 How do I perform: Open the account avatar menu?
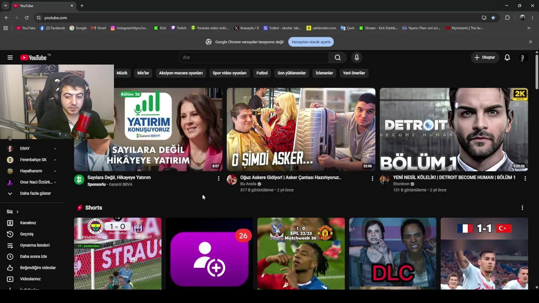[x=523, y=58]
